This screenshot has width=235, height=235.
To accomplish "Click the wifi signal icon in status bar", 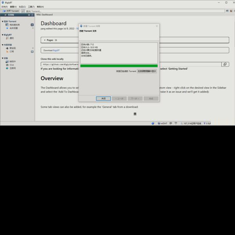I will click(x=176, y=123).
